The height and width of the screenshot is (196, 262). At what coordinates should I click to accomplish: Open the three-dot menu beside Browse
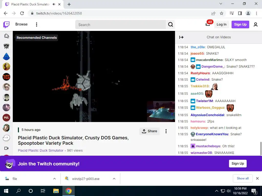pyautogui.click(x=36, y=24)
